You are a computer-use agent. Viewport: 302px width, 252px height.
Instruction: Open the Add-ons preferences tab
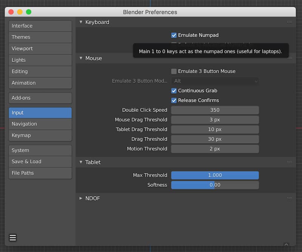coord(40,98)
